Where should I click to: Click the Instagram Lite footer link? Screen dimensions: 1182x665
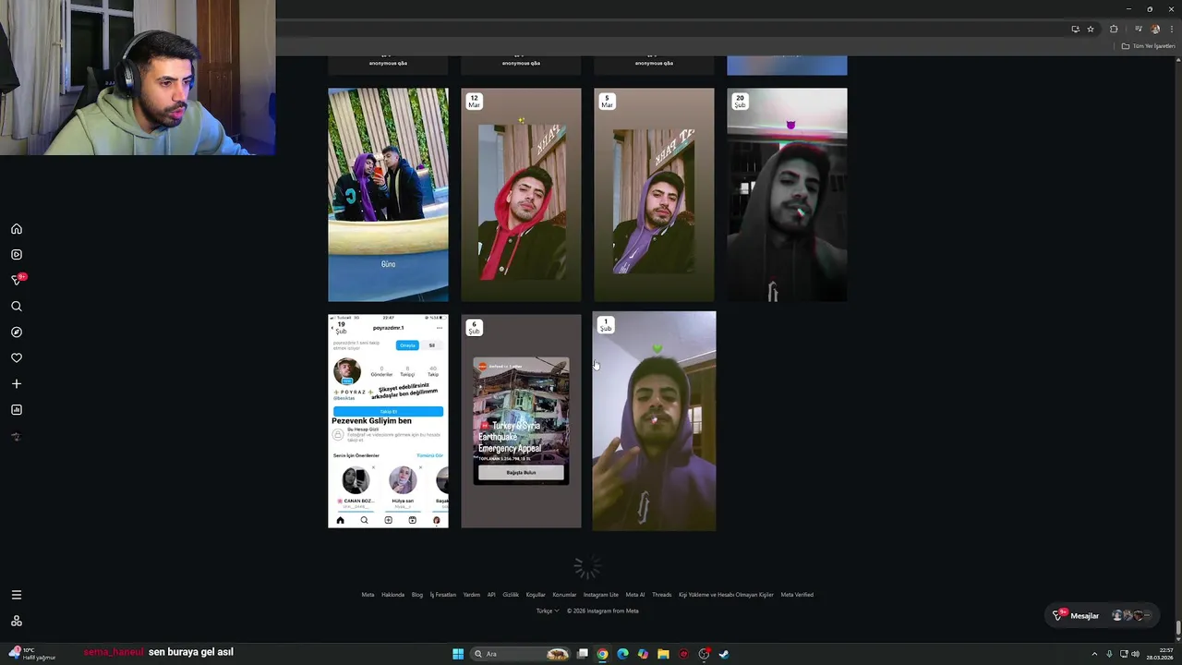601,595
